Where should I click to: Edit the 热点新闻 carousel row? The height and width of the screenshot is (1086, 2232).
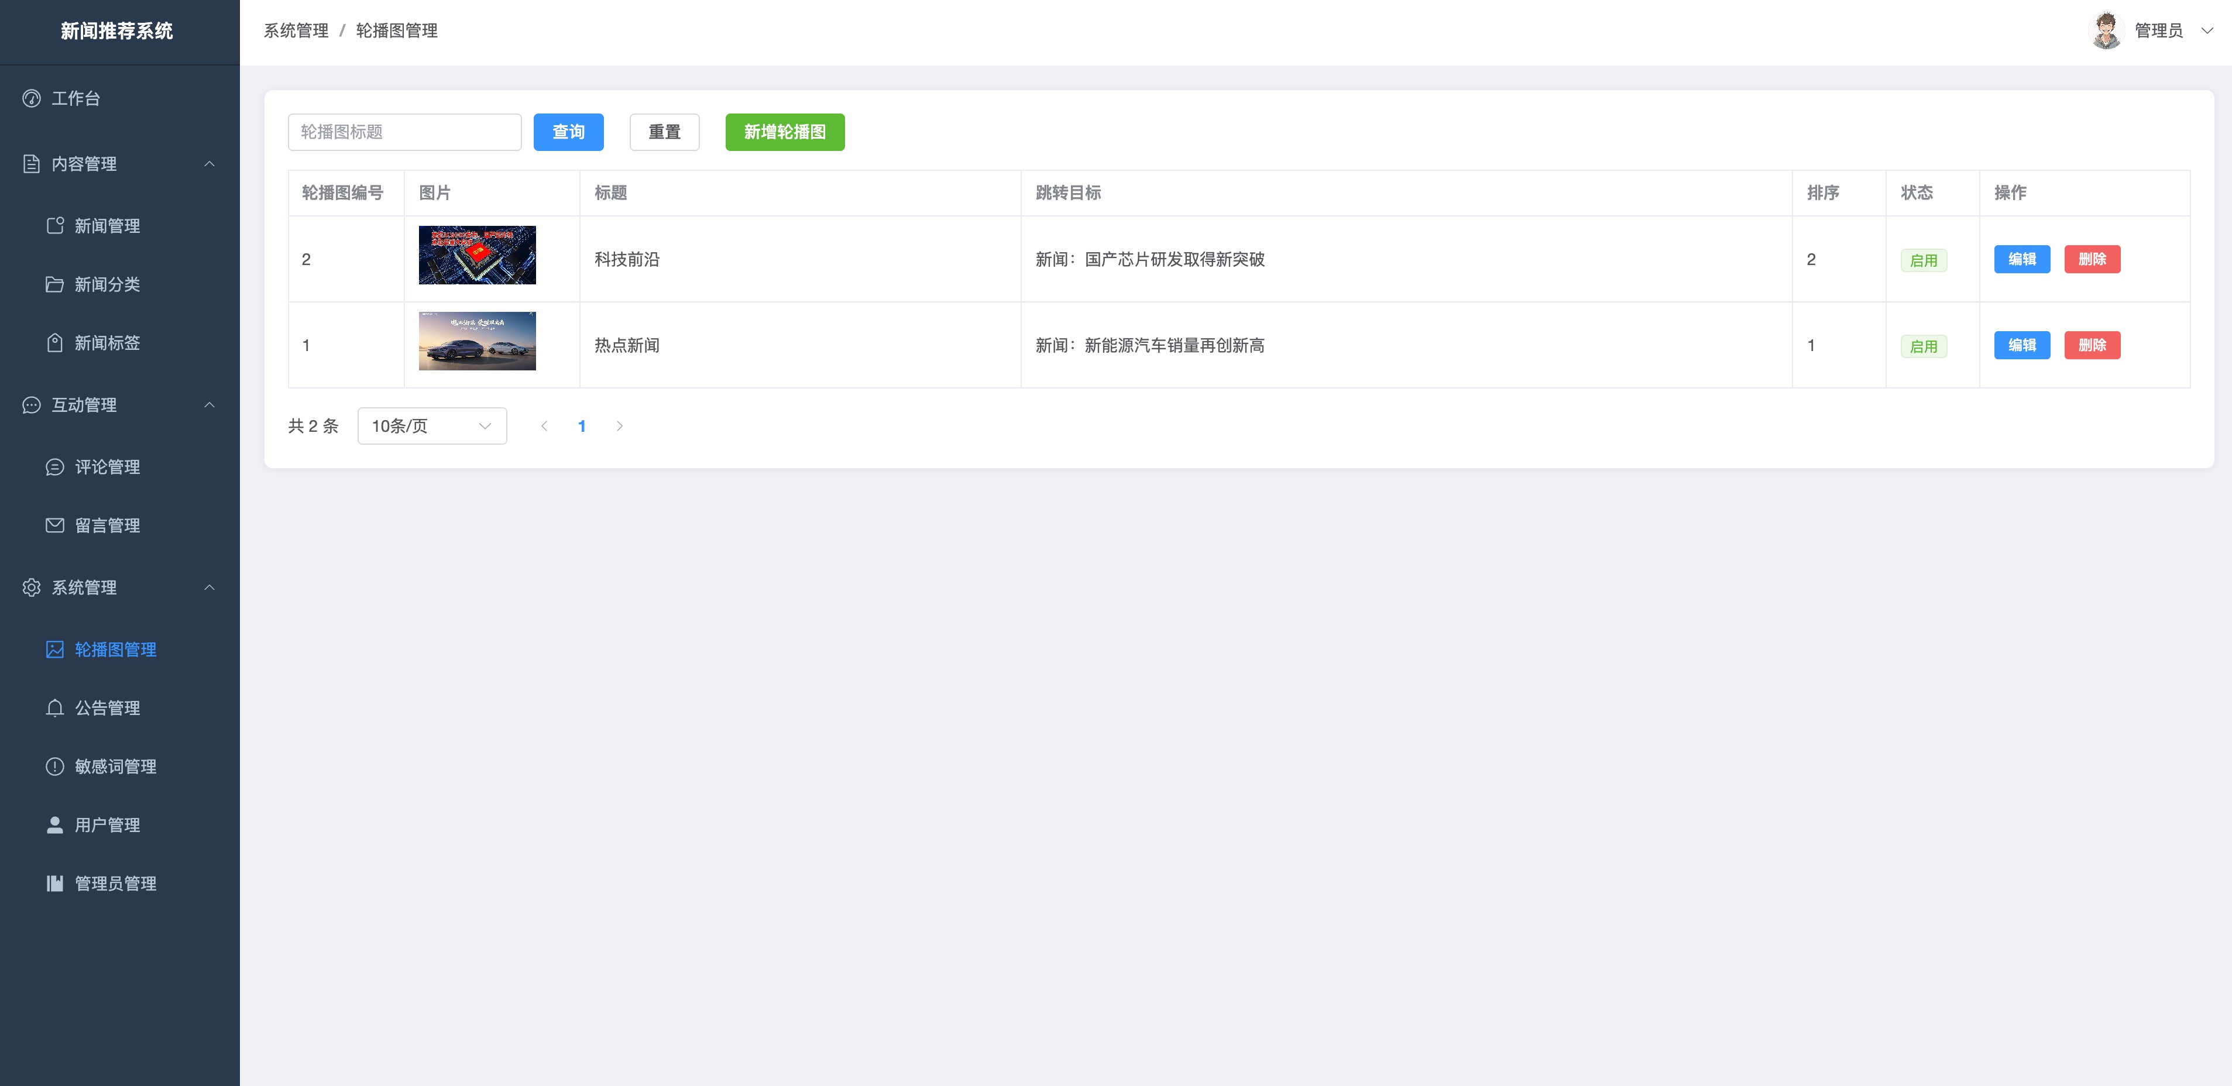pos(2021,346)
